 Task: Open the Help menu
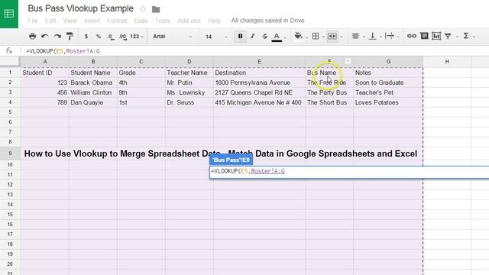214,21
